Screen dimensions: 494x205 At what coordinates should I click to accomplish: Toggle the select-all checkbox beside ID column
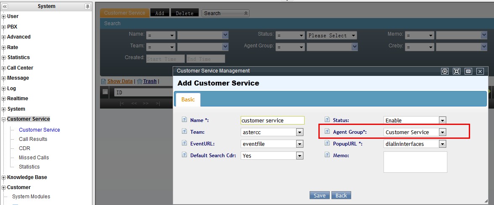(x=105, y=92)
